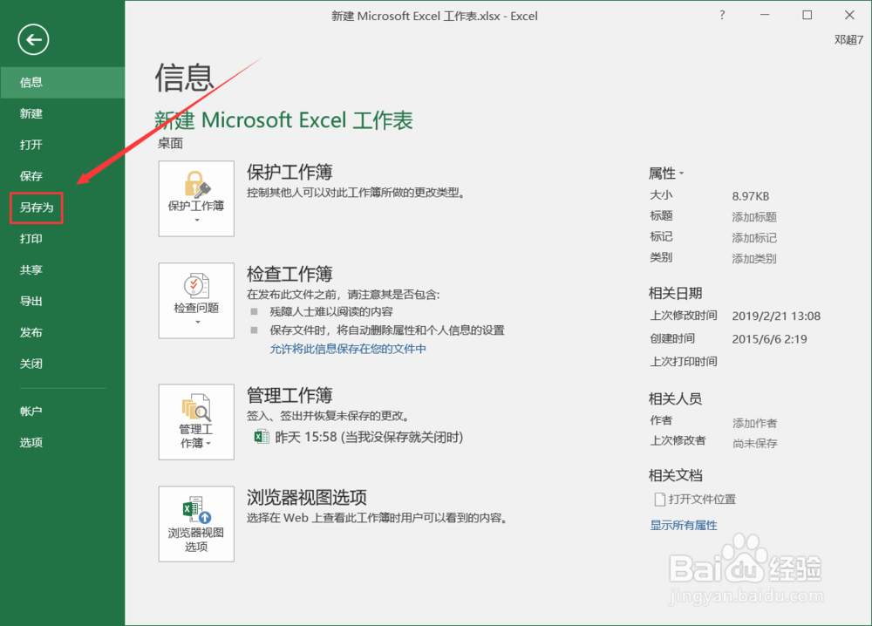Image resolution: width=872 pixels, height=626 pixels.
Task: Click the account name 邓超7
Action: point(848,39)
